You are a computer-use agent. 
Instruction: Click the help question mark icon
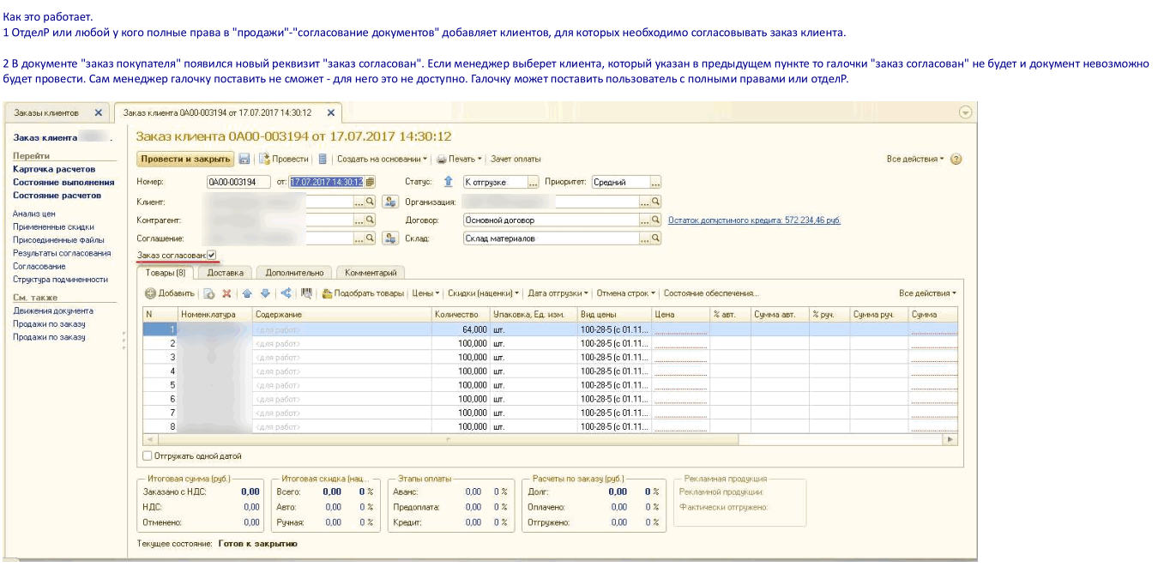(x=956, y=160)
